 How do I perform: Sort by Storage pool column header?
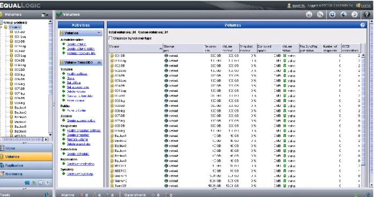pyautogui.click(x=184, y=48)
